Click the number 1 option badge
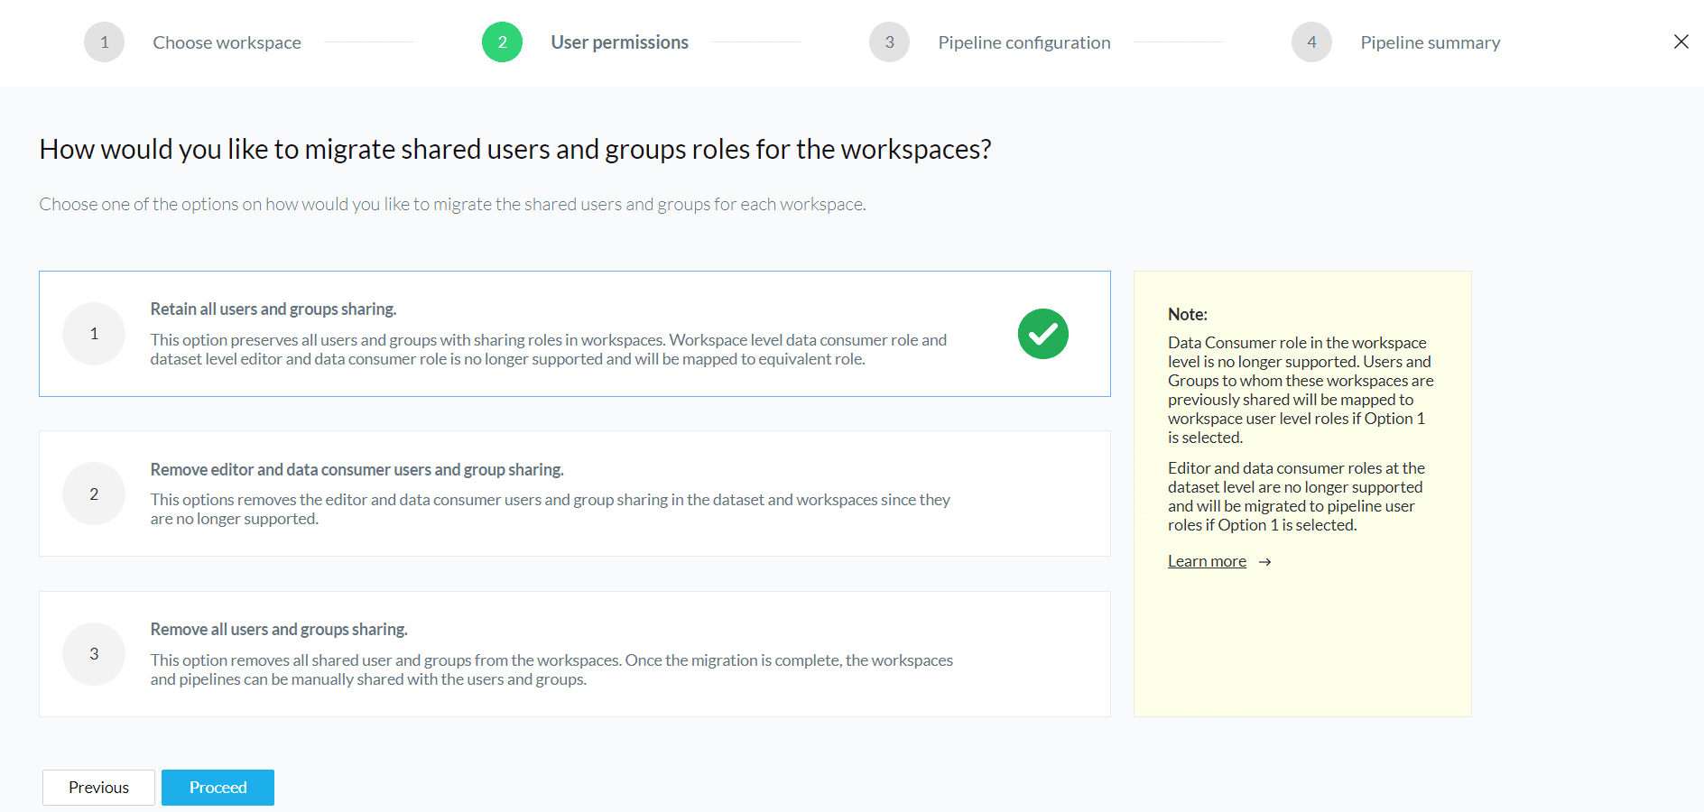 (94, 334)
